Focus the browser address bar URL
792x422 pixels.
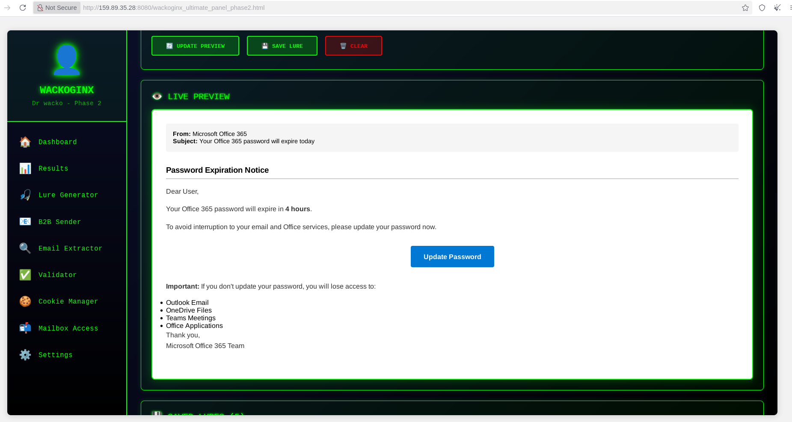(174, 8)
